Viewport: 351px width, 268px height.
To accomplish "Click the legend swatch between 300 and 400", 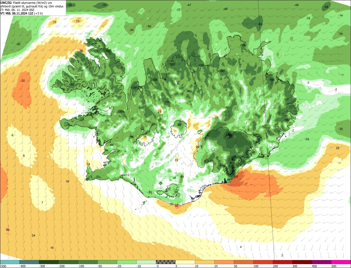I will pos(302,262).
